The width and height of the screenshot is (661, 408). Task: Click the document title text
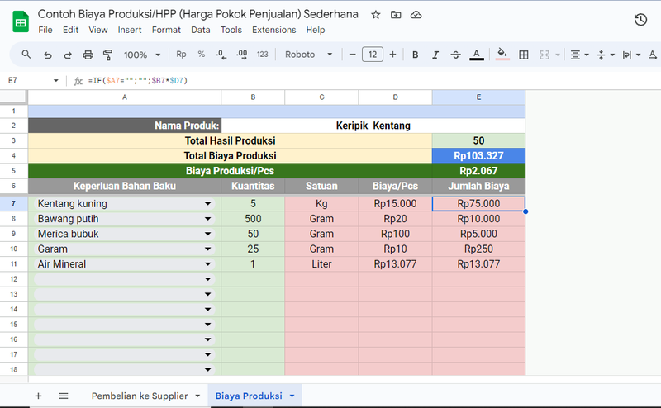[x=198, y=14]
